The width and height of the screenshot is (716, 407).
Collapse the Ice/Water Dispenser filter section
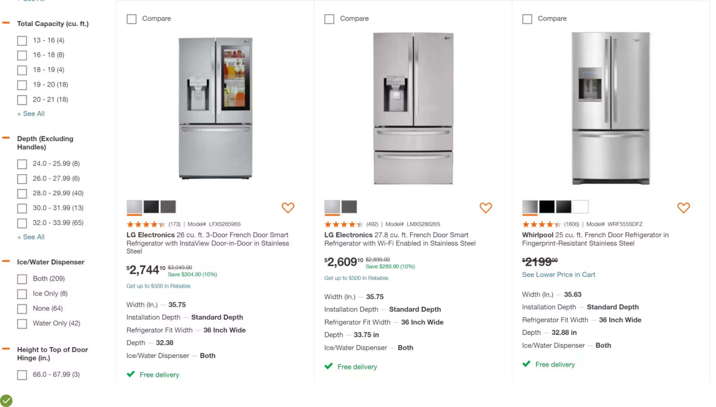pyautogui.click(x=6, y=261)
